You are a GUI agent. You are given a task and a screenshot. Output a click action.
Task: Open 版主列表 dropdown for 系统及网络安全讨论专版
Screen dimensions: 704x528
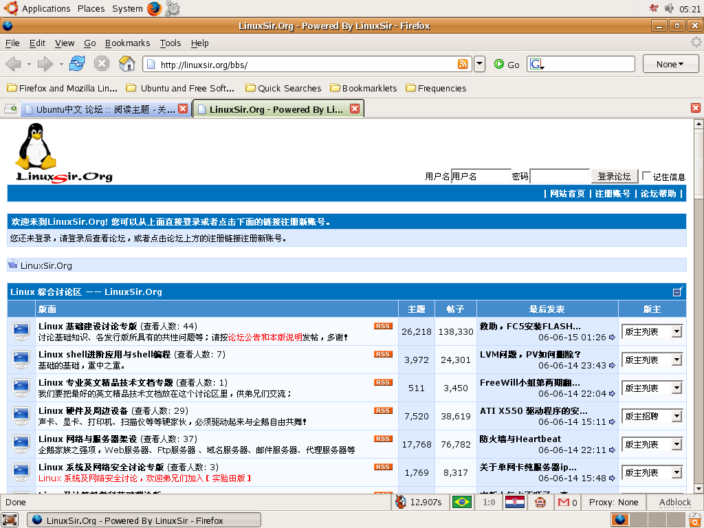pyautogui.click(x=652, y=472)
